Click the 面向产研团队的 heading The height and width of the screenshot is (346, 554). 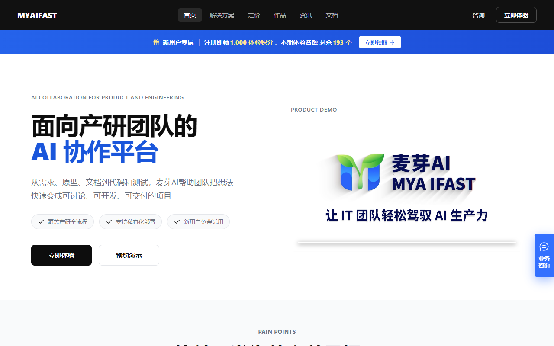(x=114, y=126)
